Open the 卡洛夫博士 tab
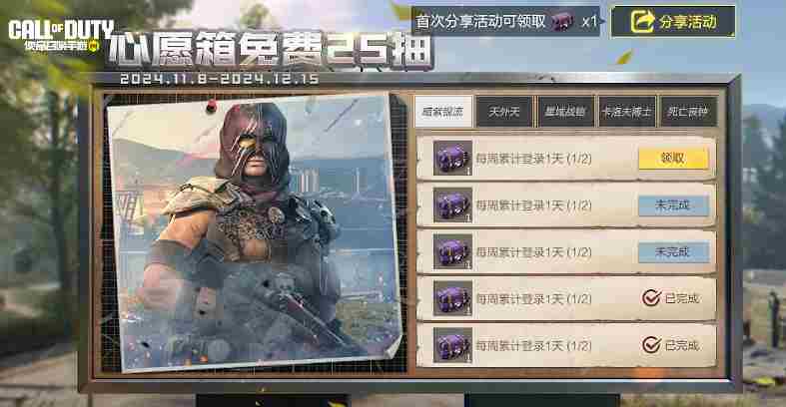This screenshot has height=407, width=786. pyautogui.click(x=627, y=112)
